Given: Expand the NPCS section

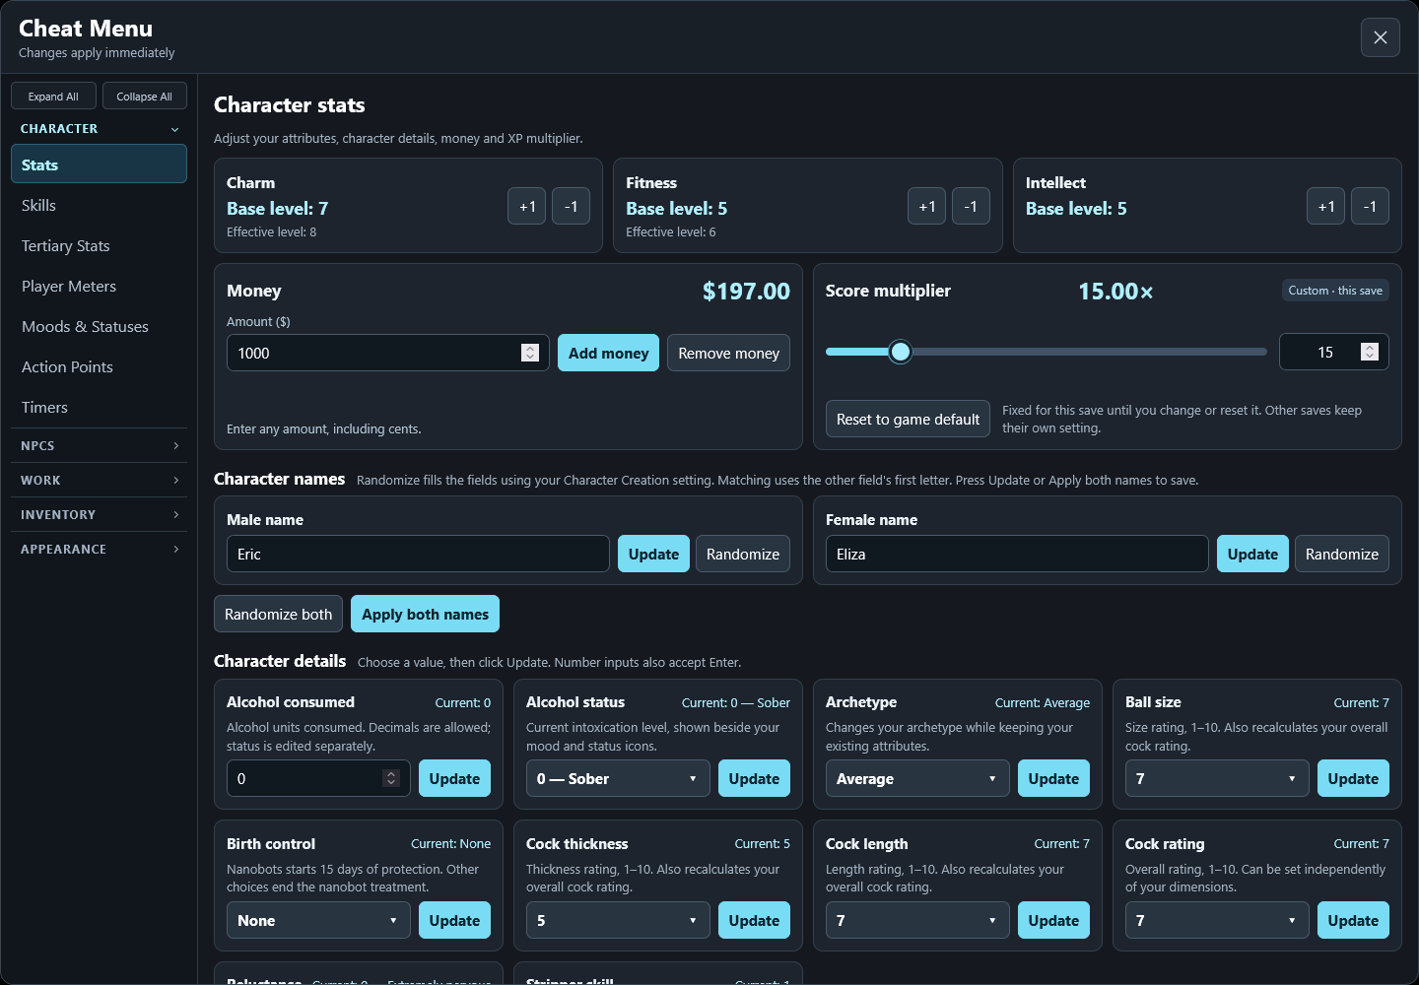Looking at the screenshot, I should point(99,445).
